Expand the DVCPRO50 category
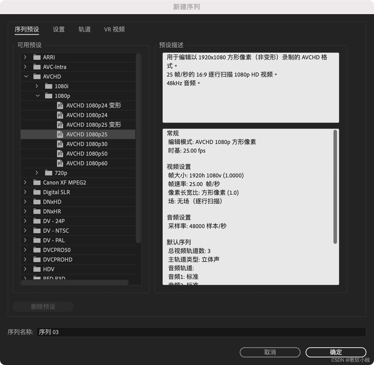 pos(25,250)
